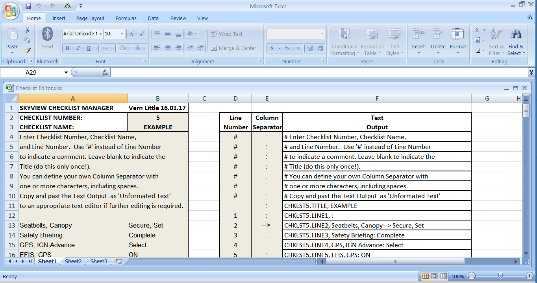537x283 pixels.
Task: Open the Fill Color dropdown
Action: (129, 48)
